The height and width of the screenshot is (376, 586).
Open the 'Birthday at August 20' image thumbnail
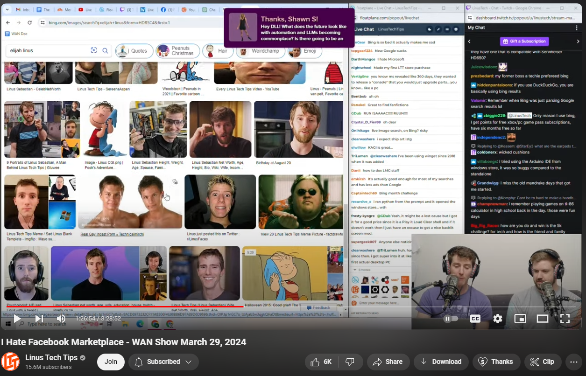click(x=298, y=129)
